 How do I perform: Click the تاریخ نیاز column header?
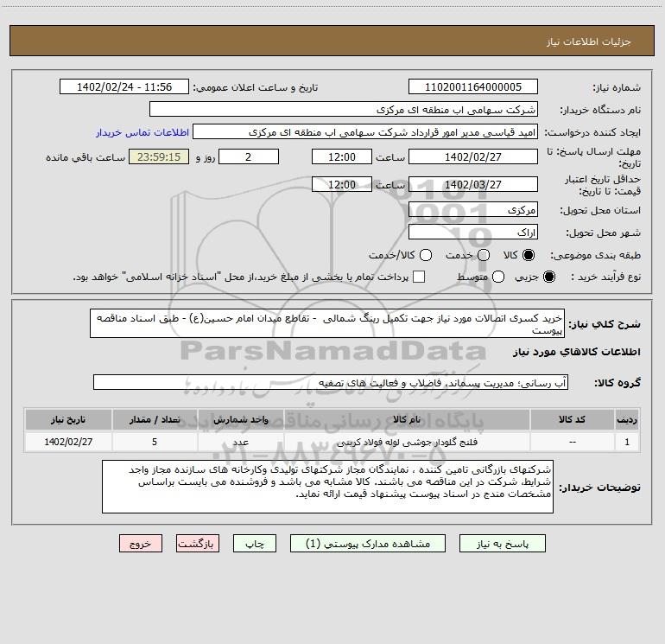68,419
